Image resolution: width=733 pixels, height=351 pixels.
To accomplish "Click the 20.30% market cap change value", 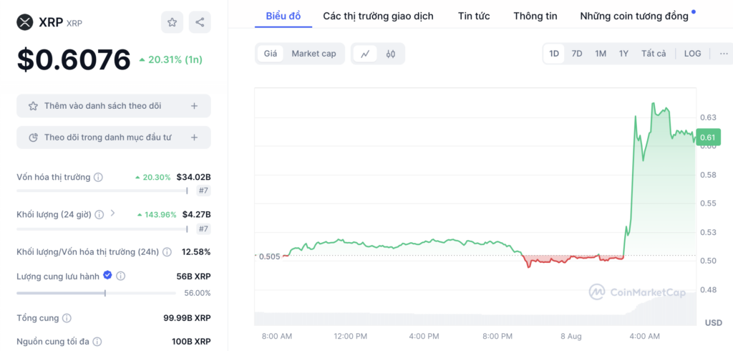I will (153, 178).
